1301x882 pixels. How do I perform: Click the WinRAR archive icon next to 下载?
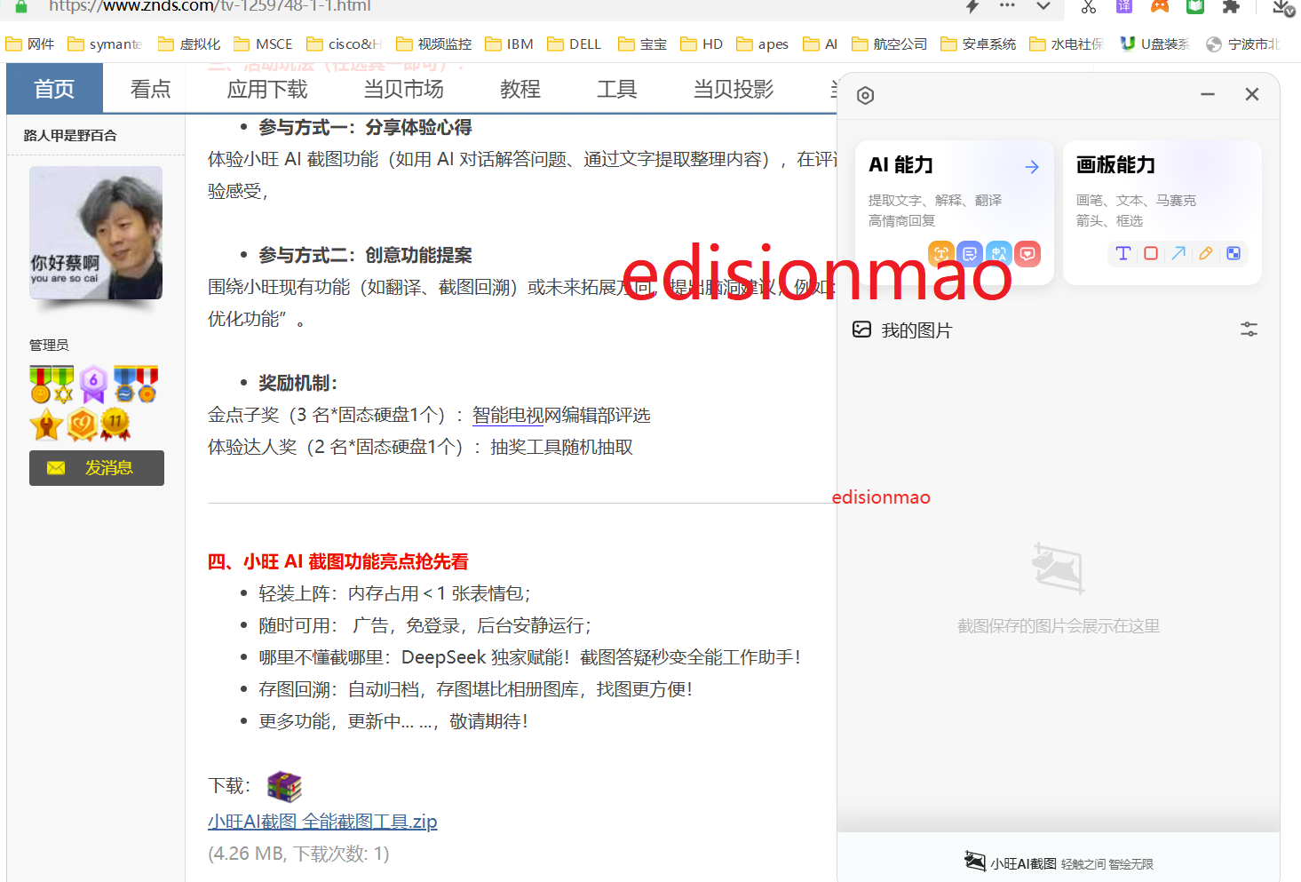(284, 786)
